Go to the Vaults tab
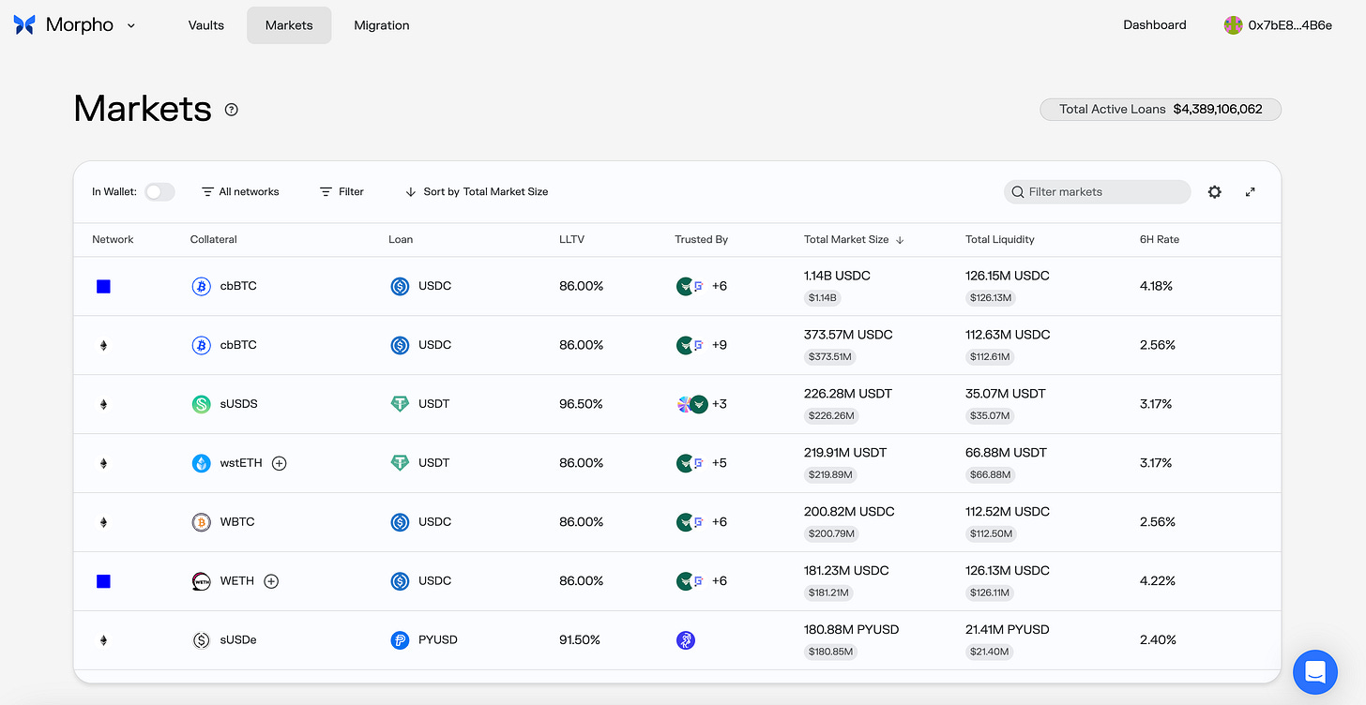 coord(205,25)
